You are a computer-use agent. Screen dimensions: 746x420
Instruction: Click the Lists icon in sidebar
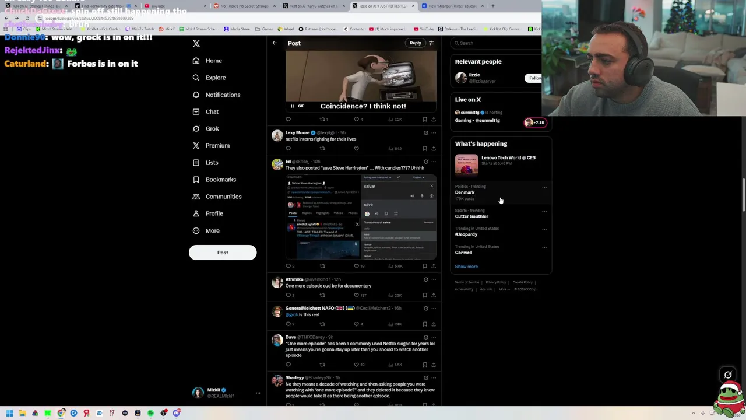pos(196,163)
